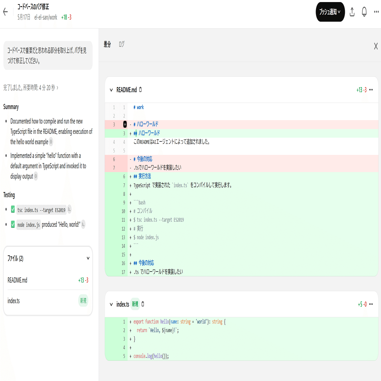This screenshot has height=381, width=381.
Task: Collapse the README.md diff section
Action: [111, 90]
